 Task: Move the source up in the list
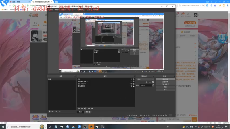click(x=89, y=109)
